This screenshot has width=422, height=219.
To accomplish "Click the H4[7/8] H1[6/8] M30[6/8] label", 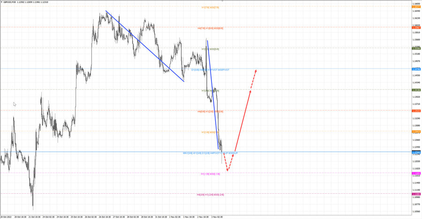I will click(x=210, y=28).
